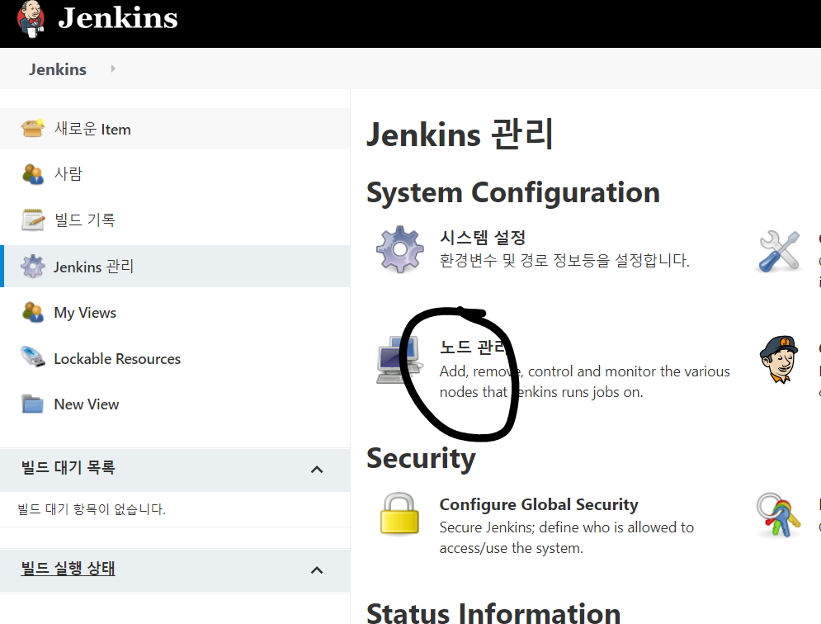Viewport: 821px width, 624px height.
Task: Open the 빌드 실행 상태 link
Action: [68, 569]
